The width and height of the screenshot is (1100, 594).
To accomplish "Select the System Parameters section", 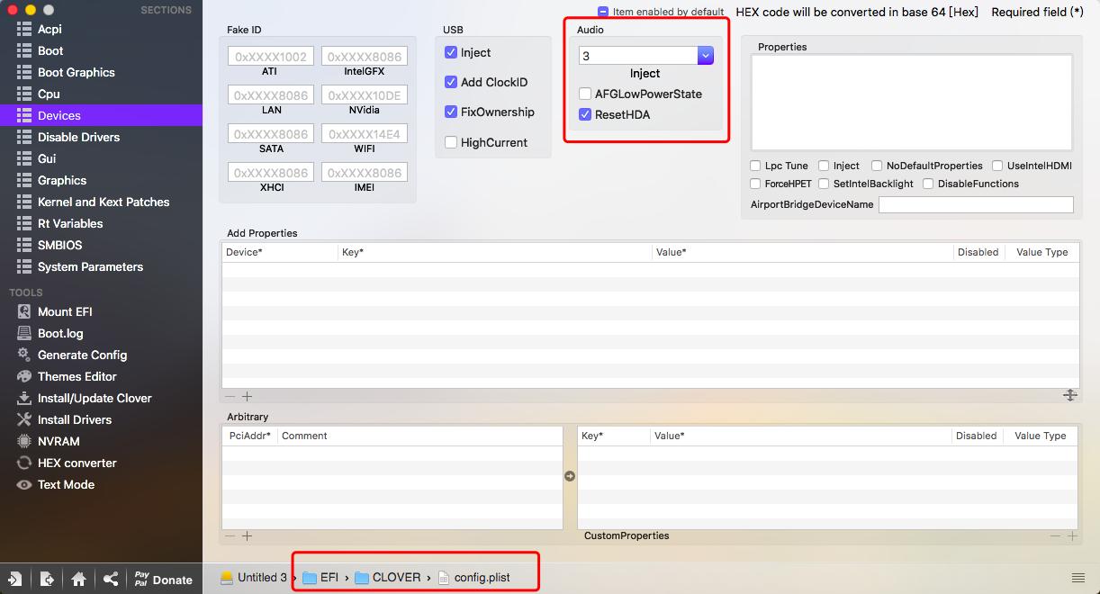I will [x=90, y=266].
